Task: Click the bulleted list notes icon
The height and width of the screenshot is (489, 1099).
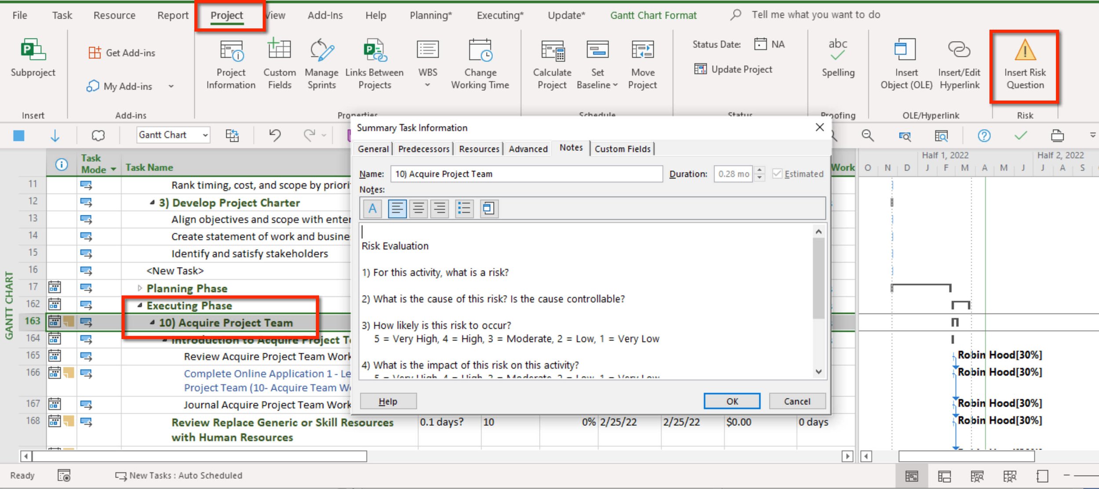Action: (x=464, y=208)
